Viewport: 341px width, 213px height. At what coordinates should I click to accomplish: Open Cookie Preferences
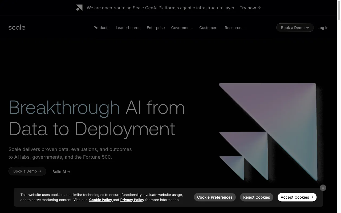coord(215,197)
